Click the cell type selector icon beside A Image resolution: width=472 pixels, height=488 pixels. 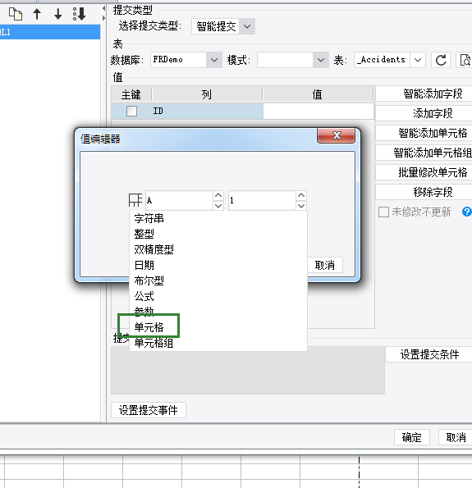click(135, 200)
